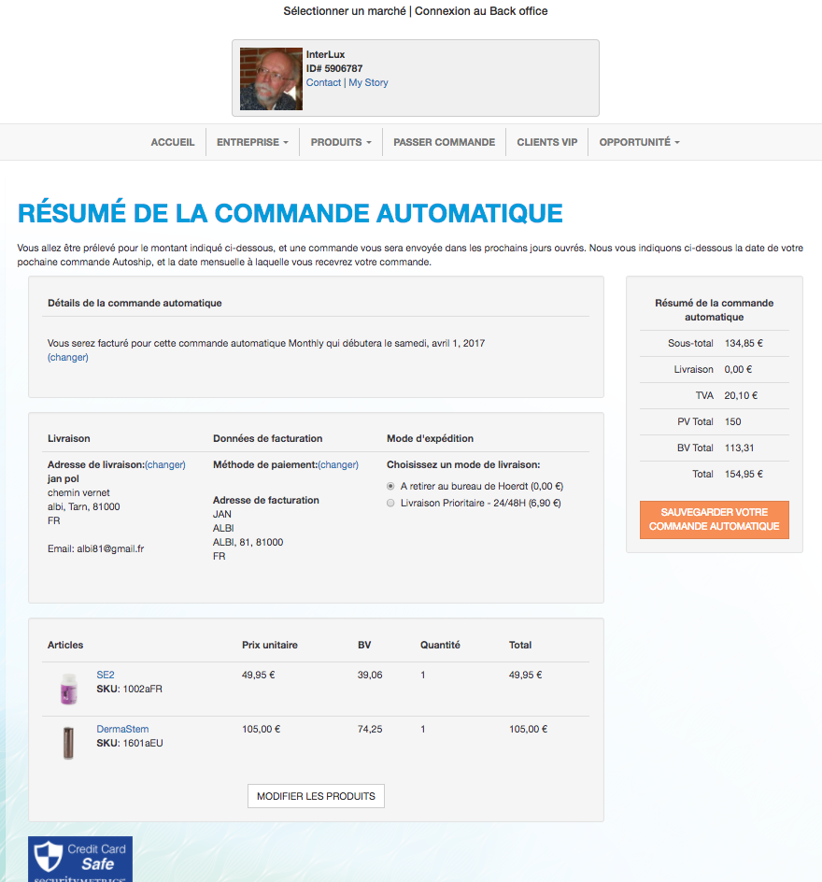
Task: Open the SE2 product link
Action: [106, 675]
